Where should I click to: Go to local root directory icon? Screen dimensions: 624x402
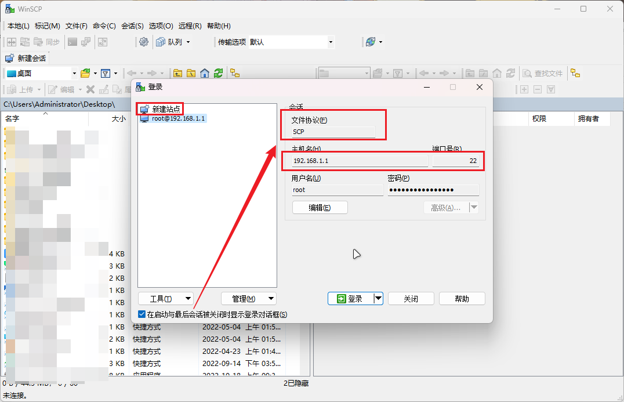pyautogui.click(x=191, y=73)
